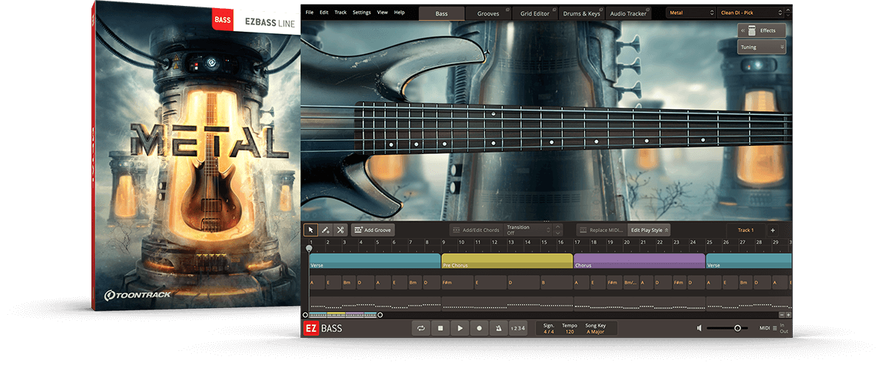Expand the Effects panel

pyautogui.click(x=761, y=30)
